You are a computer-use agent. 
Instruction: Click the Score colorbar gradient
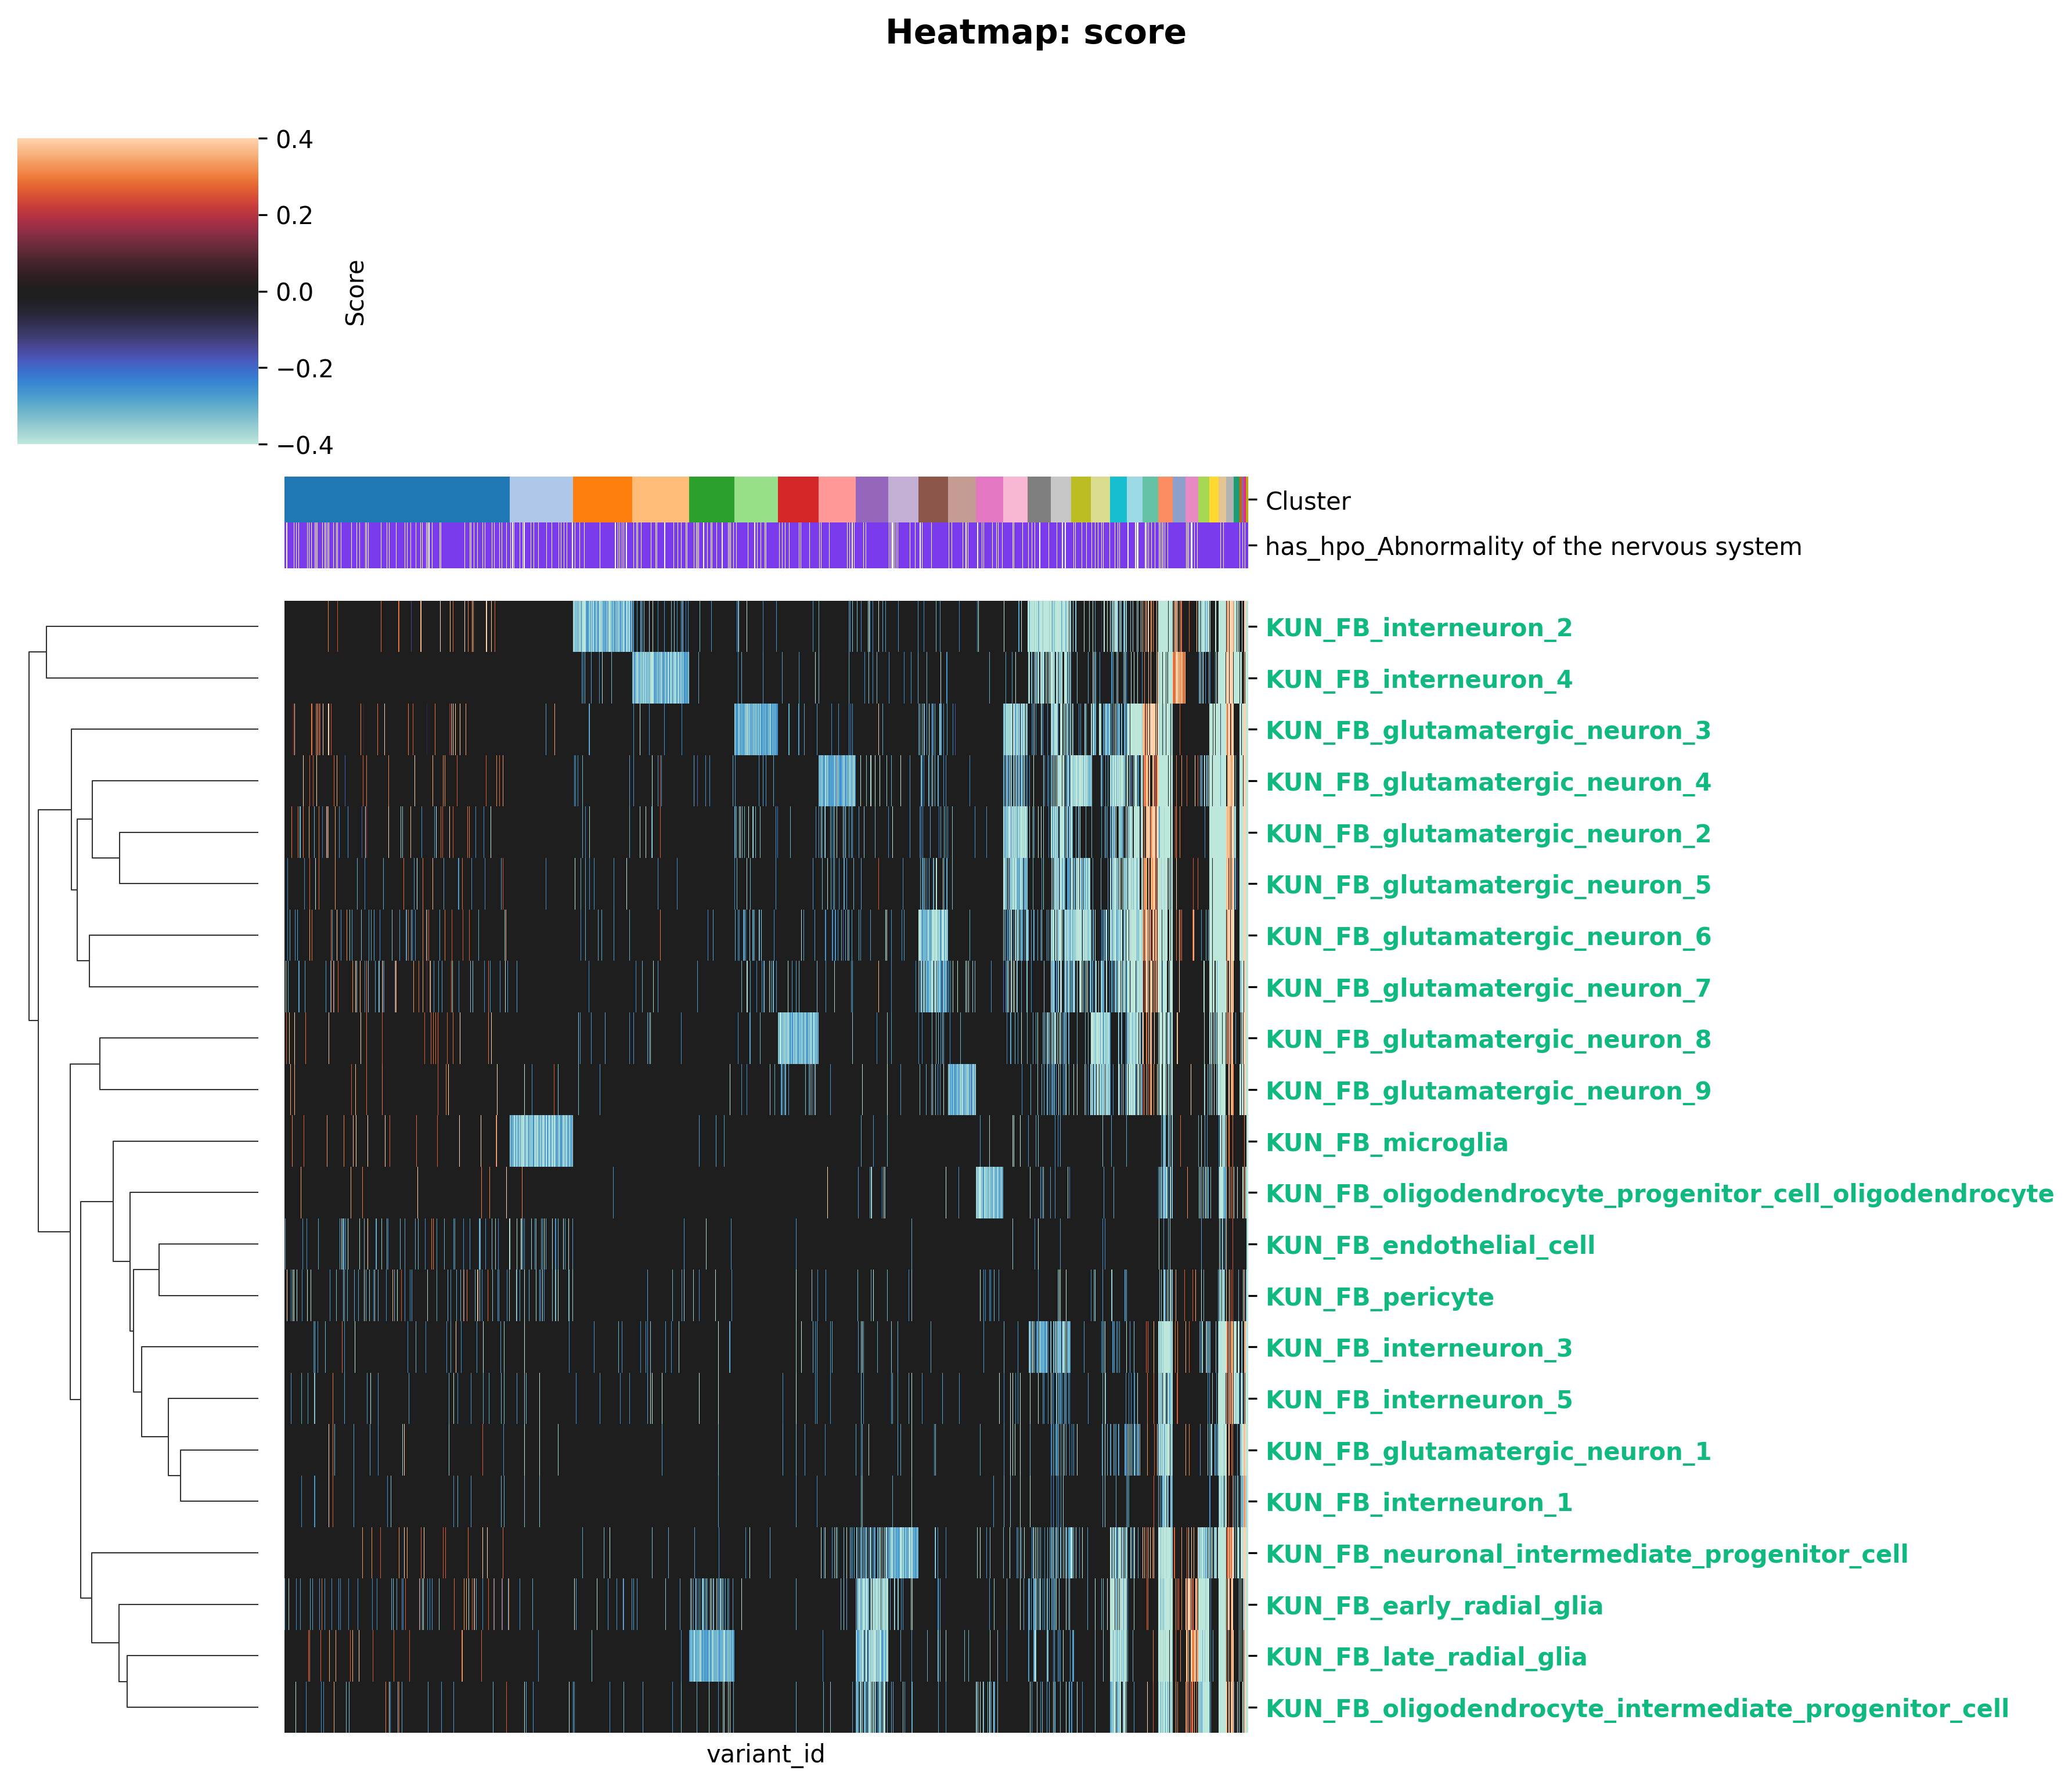click(x=137, y=291)
